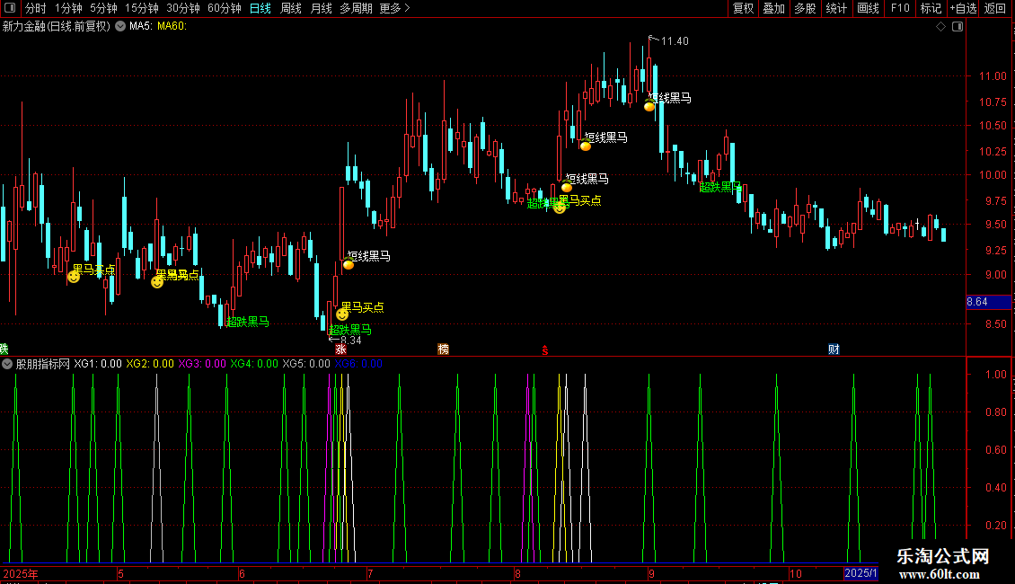Select the 60分钟 period tab
The width and height of the screenshot is (1015, 584).
(224, 8)
